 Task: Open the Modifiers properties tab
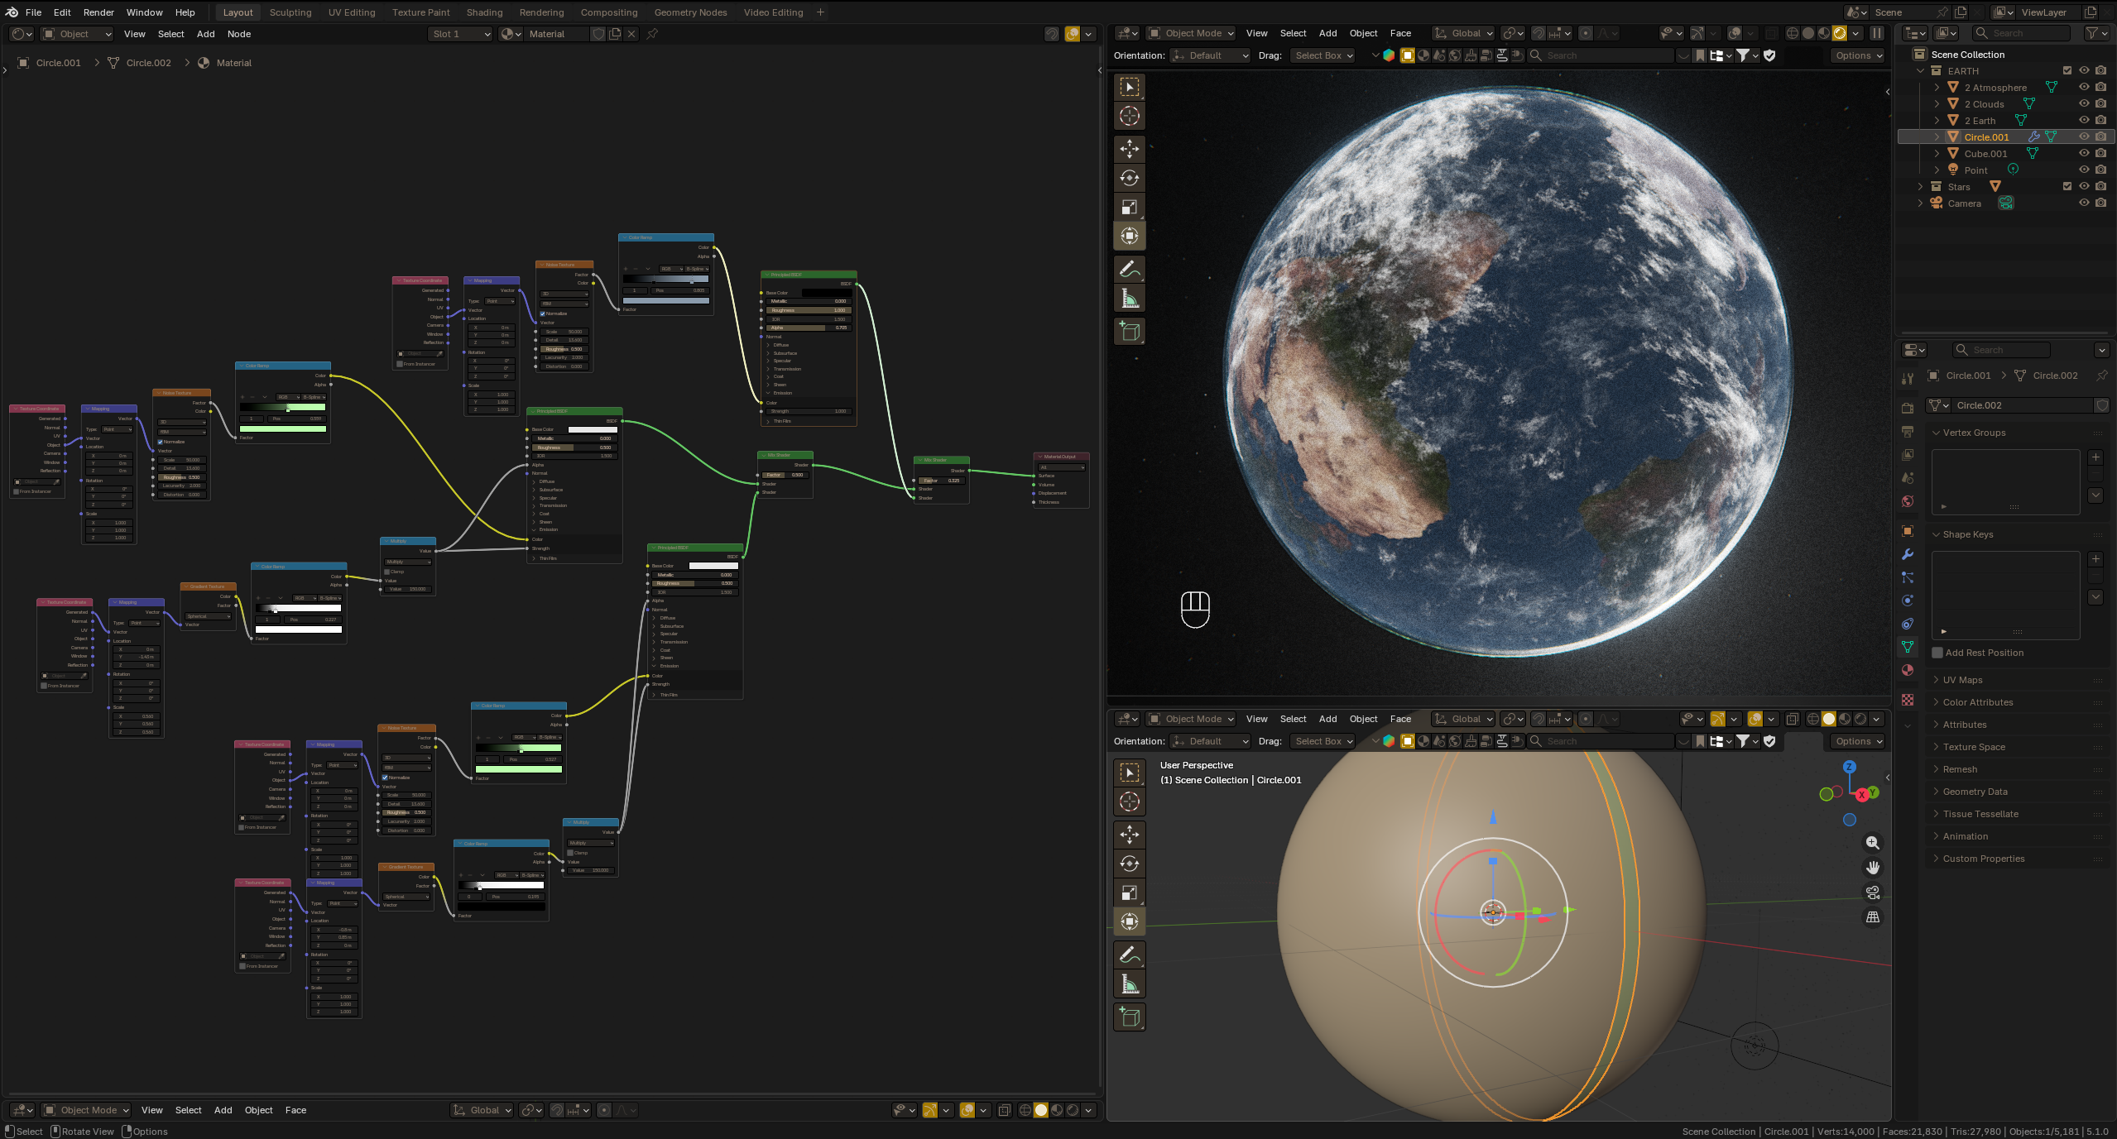pyautogui.click(x=1908, y=554)
